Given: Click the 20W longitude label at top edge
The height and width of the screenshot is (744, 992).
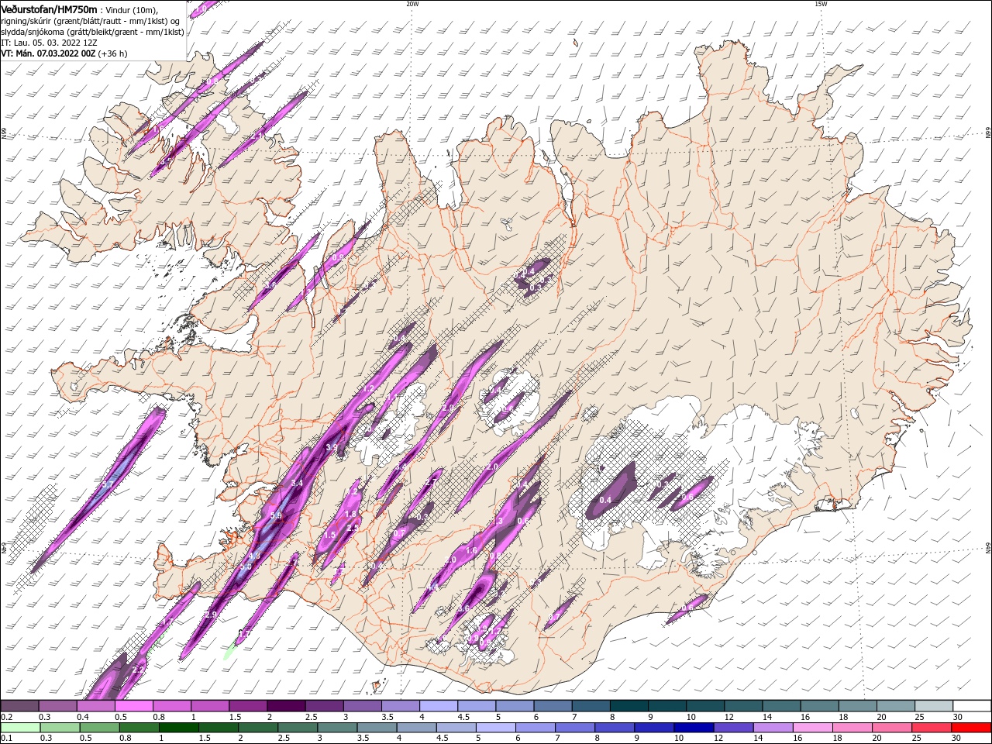Looking at the screenshot, I should 412,4.
